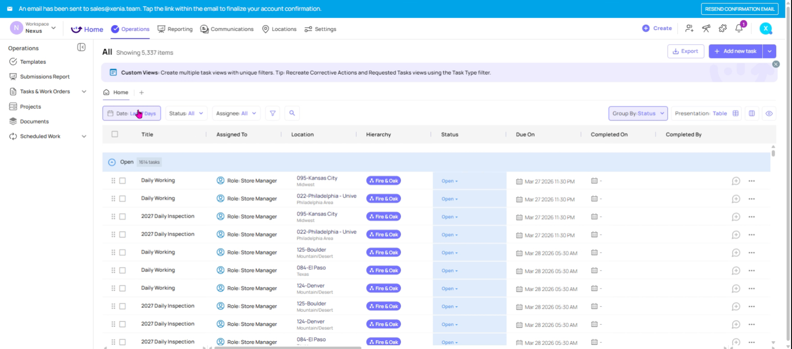Open more options for 125-Boulder Daily Working row

tap(752, 253)
